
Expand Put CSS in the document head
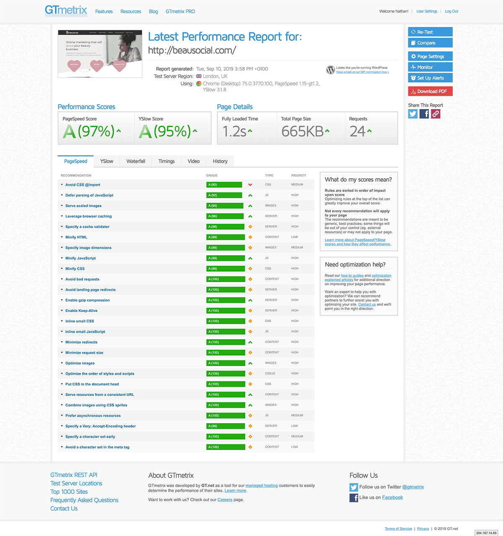pos(92,384)
